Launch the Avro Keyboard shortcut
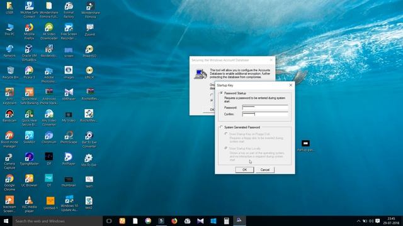403x226 pixels. tap(9, 96)
